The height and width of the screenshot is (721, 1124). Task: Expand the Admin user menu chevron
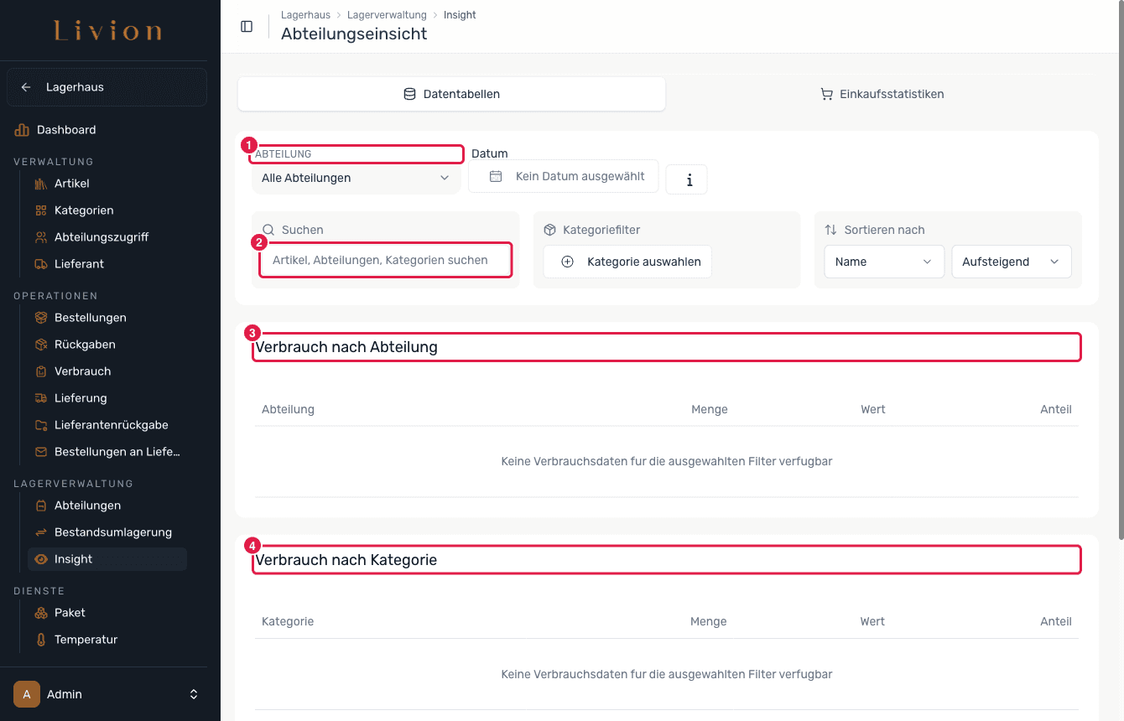point(194,694)
